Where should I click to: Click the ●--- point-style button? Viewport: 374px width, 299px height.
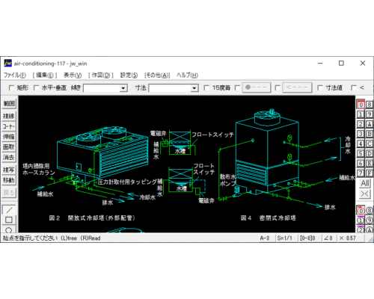pos(257,87)
